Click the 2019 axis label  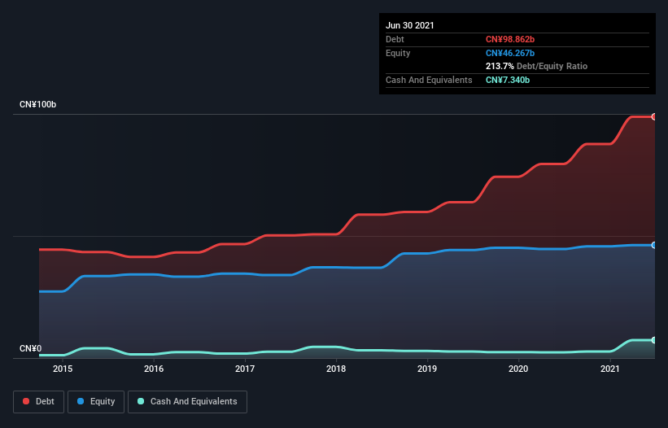tap(427, 369)
